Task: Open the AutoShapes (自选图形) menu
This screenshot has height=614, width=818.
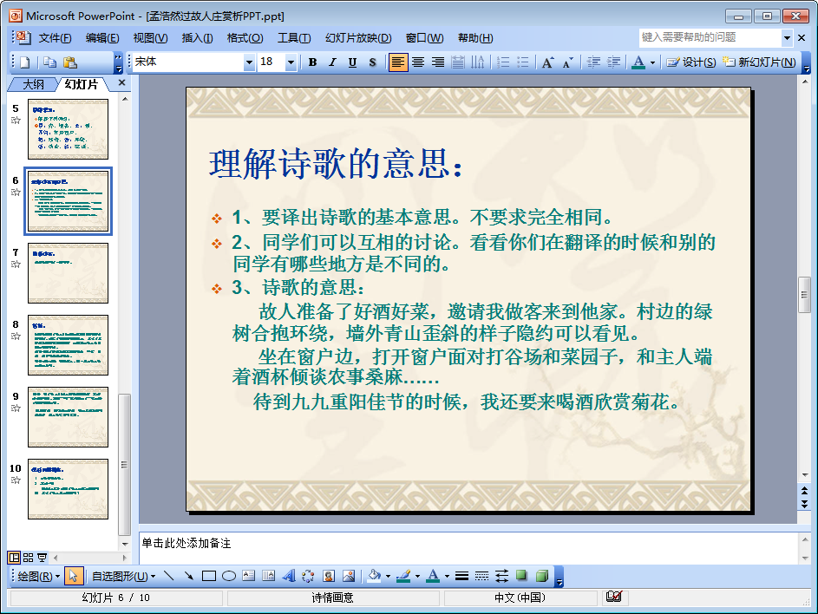Action: (123, 577)
